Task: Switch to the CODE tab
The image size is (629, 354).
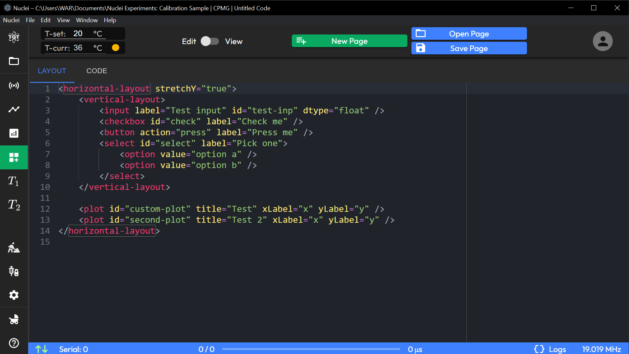Action: (97, 71)
